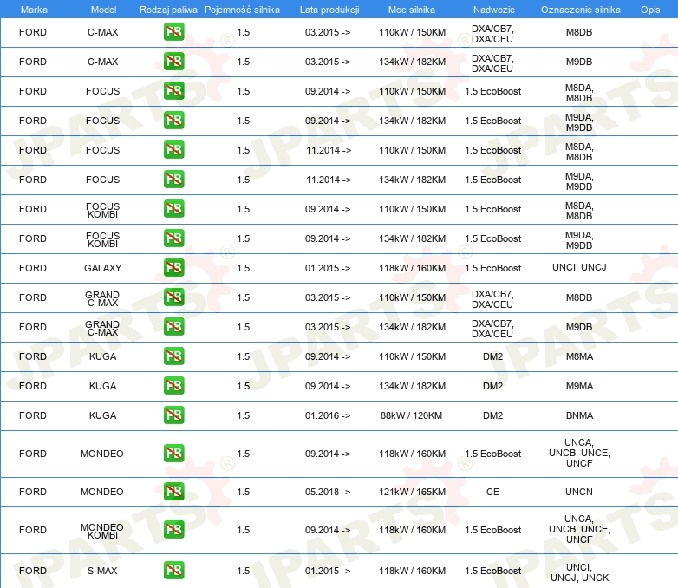Click the Nadwozie column header
The width and height of the screenshot is (678, 588).
[x=494, y=10]
